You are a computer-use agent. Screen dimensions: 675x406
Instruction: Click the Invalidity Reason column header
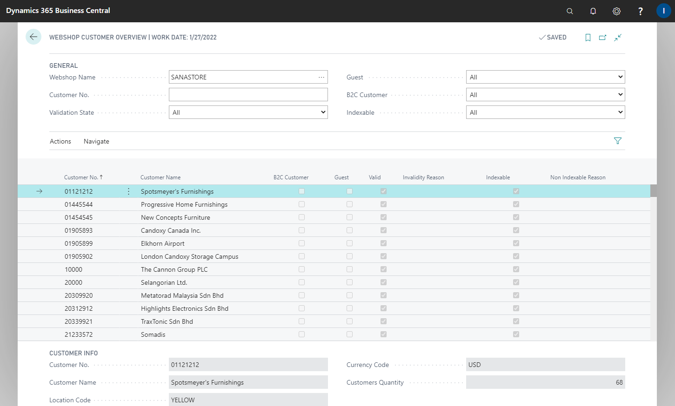pyautogui.click(x=423, y=177)
